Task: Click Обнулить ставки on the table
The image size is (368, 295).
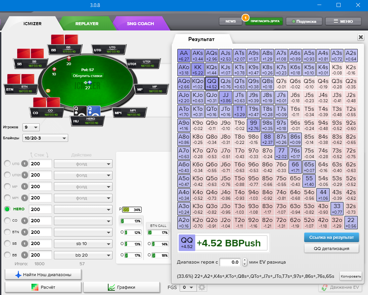Action: tap(88, 76)
